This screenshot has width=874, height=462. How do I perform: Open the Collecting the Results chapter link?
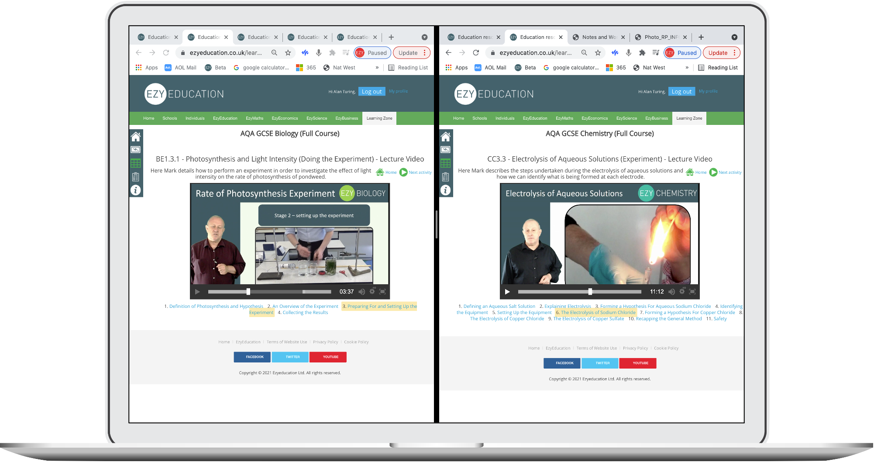305,313
